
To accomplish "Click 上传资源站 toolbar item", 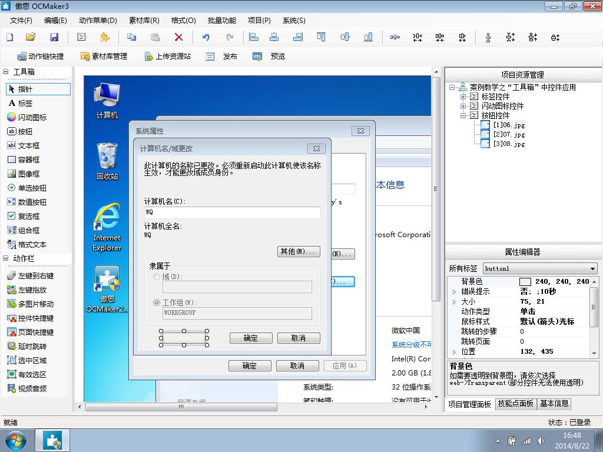I will [167, 56].
